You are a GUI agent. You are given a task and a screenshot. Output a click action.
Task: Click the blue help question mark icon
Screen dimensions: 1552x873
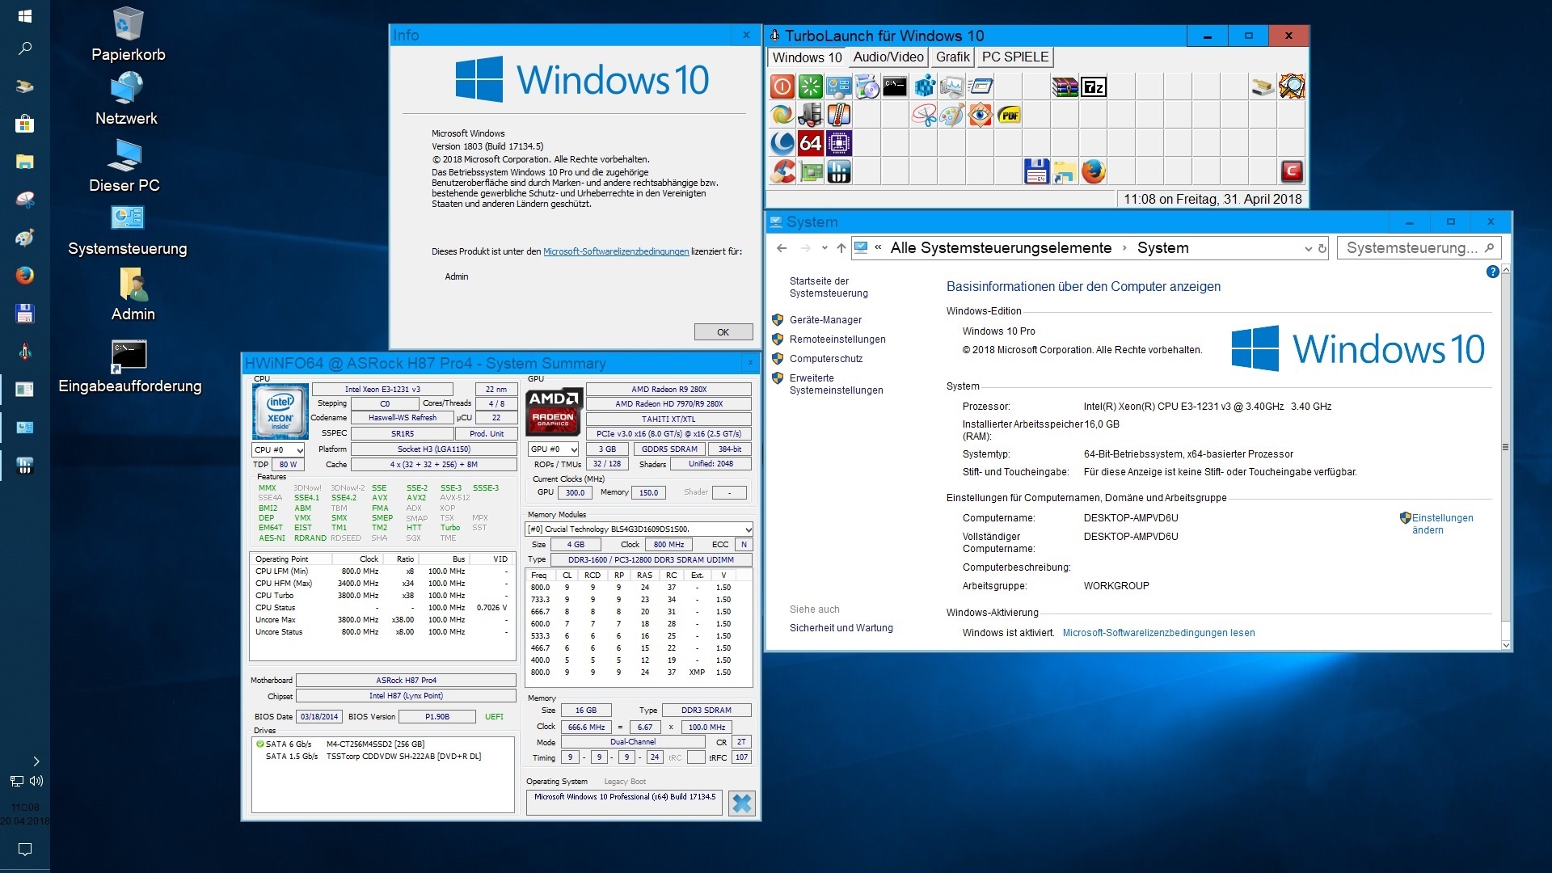[x=1492, y=272]
